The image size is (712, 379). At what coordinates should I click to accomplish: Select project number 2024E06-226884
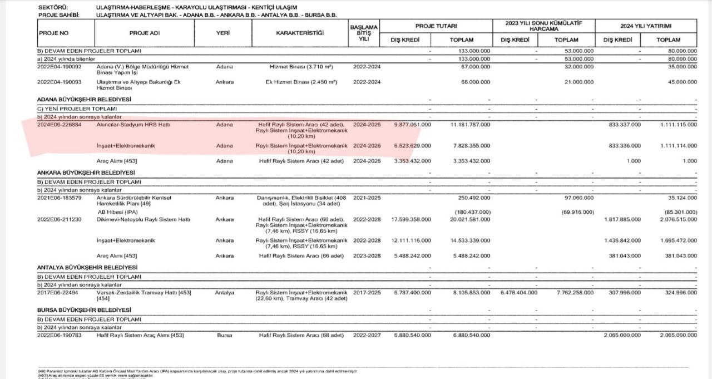59,125
